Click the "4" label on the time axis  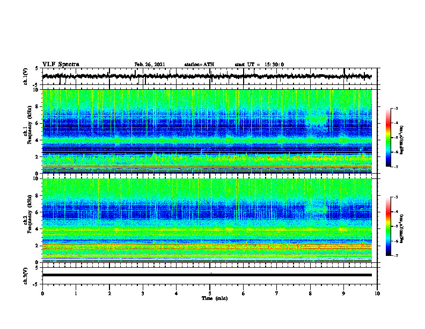click(177, 294)
